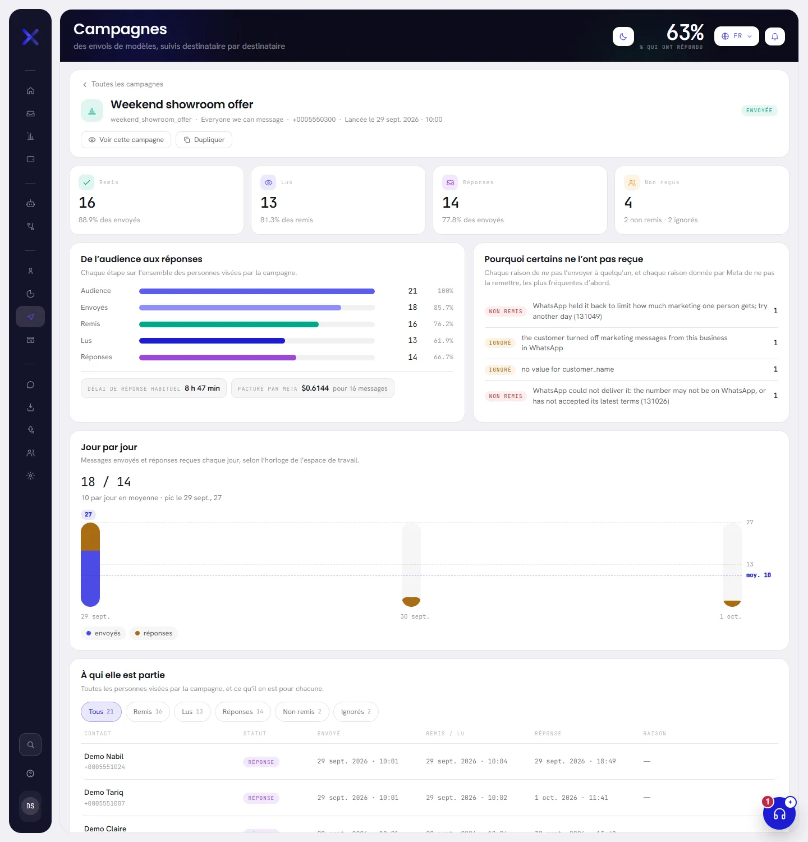Click the contact name 'Demo Tariq'
This screenshot has width=808, height=842.
pos(104,793)
